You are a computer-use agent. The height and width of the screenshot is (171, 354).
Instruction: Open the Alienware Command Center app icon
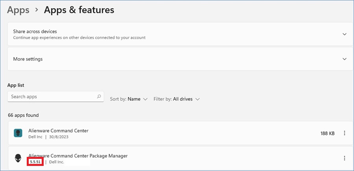click(18, 133)
